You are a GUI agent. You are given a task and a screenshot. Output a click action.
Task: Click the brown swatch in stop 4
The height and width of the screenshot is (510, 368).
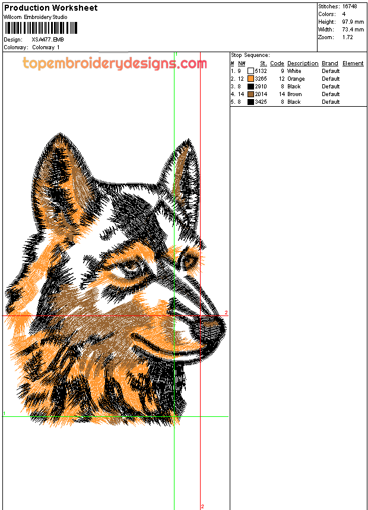pos(250,94)
